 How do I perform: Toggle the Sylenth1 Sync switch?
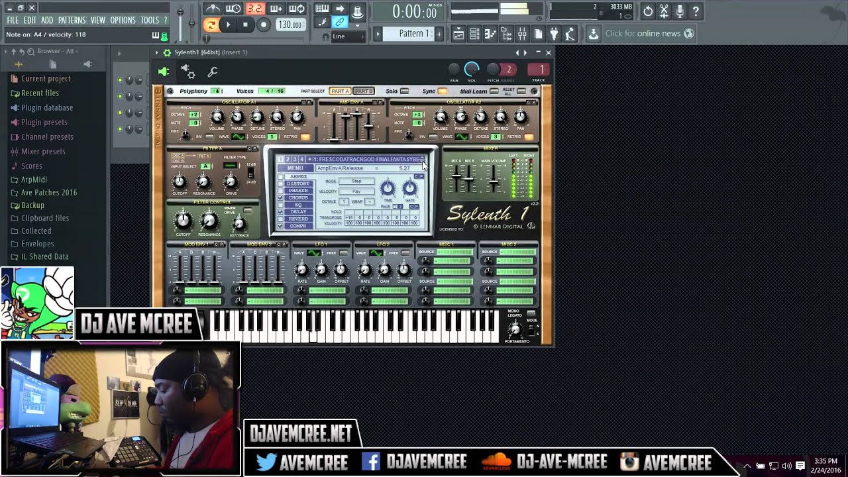(442, 91)
